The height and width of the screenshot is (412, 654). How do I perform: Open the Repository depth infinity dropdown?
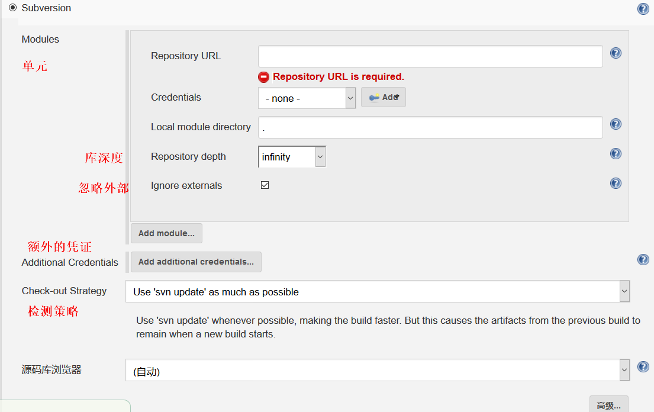[292, 157]
